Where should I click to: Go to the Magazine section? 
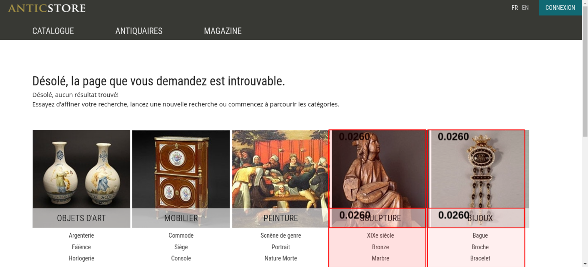[x=223, y=31]
